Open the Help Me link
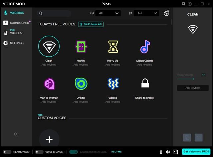 (x=116, y=152)
